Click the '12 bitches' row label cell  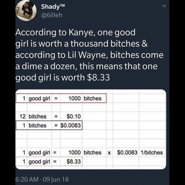pos(39,116)
